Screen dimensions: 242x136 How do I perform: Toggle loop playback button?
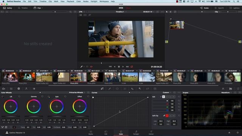[132, 66]
